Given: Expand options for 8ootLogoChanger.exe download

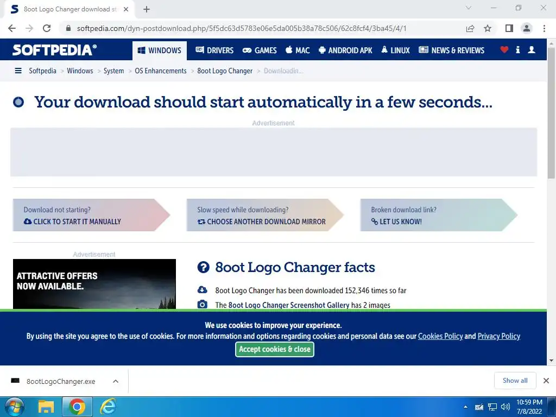Looking at the screenshot, I should pyautogui.click(x=116, y=382).
